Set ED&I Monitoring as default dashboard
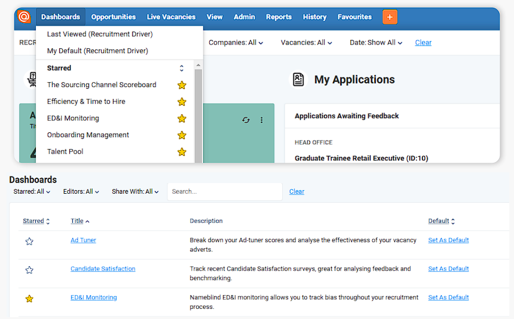The height and width of the screenshot is (319, 514). [448, 298]
